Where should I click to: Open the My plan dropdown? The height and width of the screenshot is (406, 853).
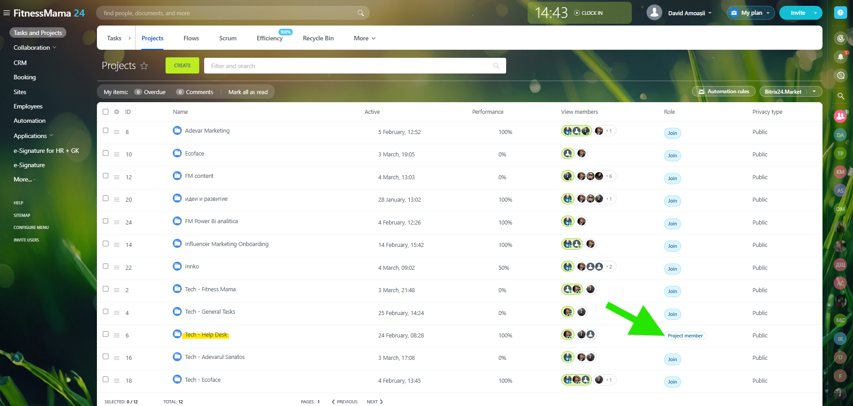click(751, 13)
